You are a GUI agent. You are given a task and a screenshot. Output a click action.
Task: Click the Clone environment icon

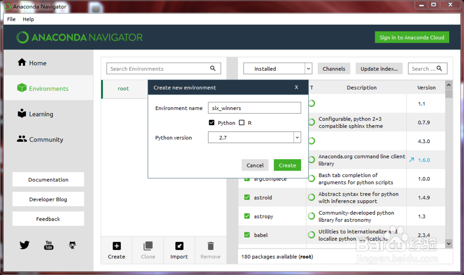pos(148,246)
